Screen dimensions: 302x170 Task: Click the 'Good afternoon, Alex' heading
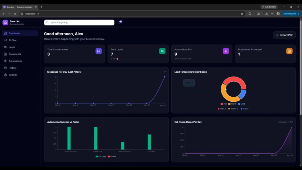click(x=64, y=34)
